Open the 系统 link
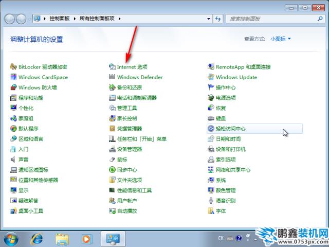This screenshot has width=329, height=247. (x=221, y=180)
